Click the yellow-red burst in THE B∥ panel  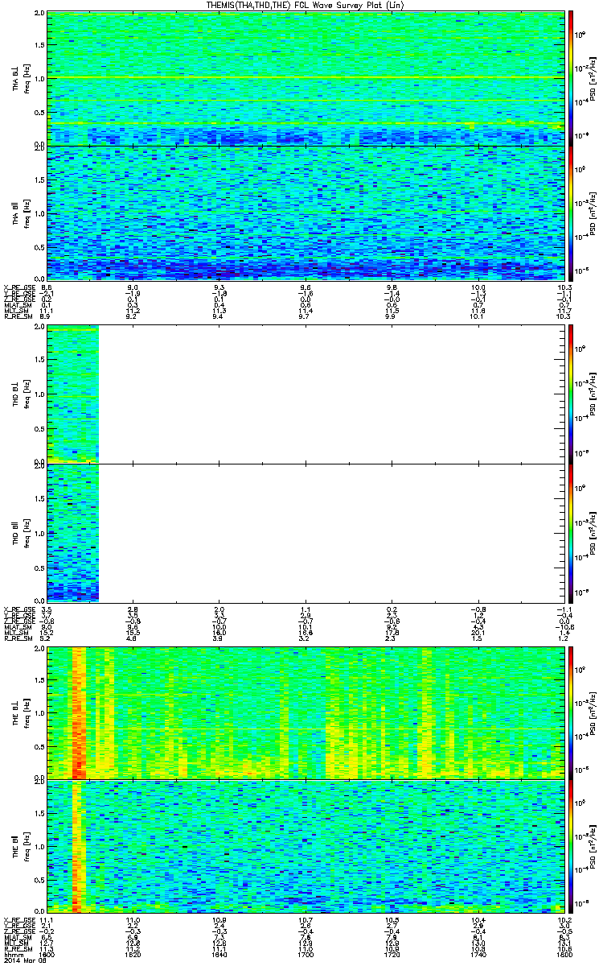click(77, 846)
